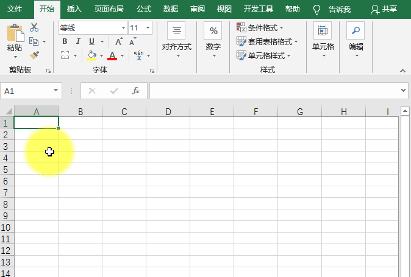Apply cell borders icon
Viewport: 411px width, 277px height.
pos(65,55)
